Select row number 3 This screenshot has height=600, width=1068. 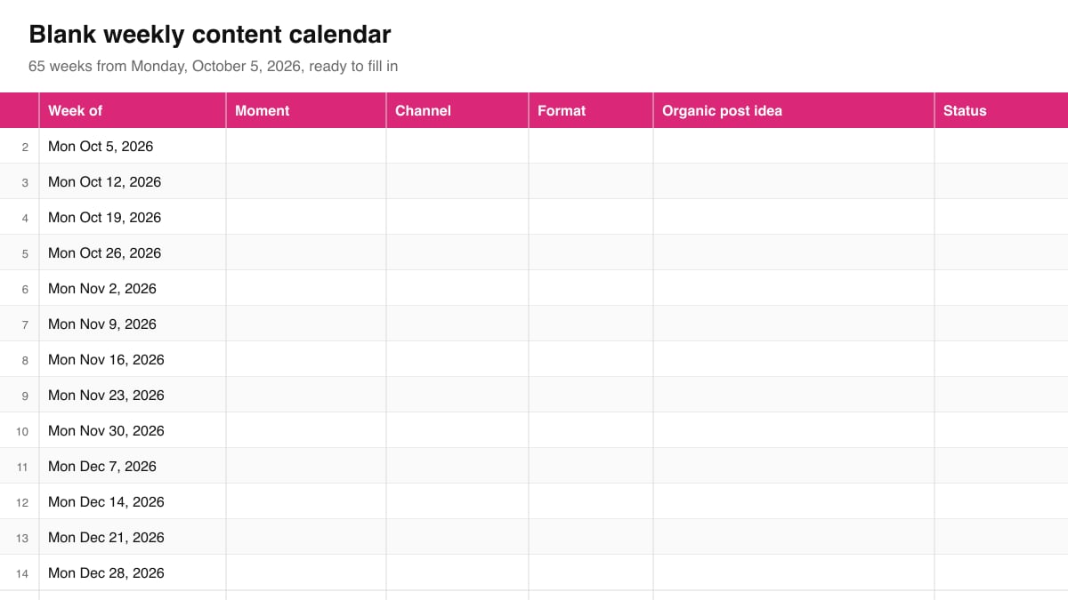(x=20, y=181)
